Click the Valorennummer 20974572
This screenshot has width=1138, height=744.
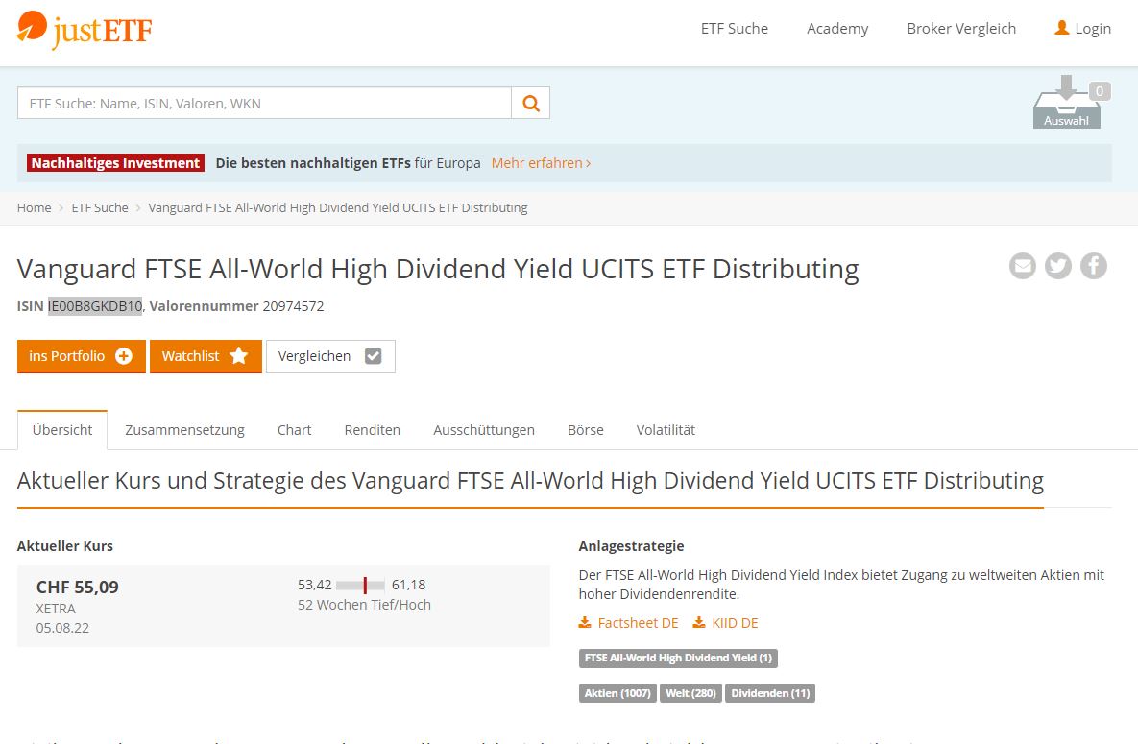pos(293,306)
